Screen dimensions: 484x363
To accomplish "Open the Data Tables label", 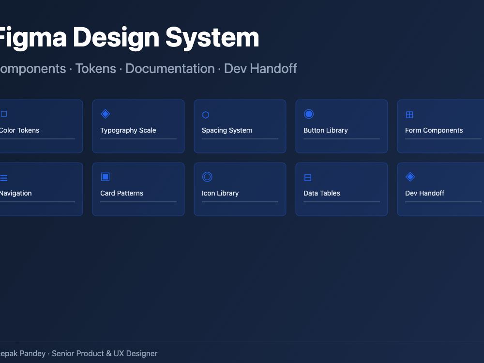I will point(322,193).
